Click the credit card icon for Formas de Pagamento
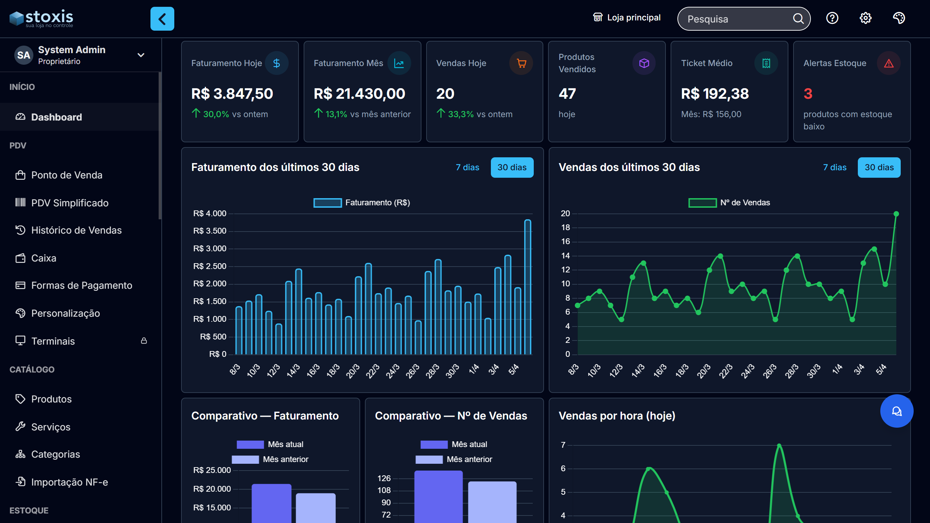The image size is (930, 523). tap(20, 285)
